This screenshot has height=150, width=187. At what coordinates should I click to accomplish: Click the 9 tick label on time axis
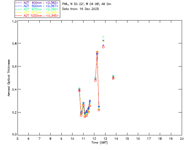click(x=61, y=139)
